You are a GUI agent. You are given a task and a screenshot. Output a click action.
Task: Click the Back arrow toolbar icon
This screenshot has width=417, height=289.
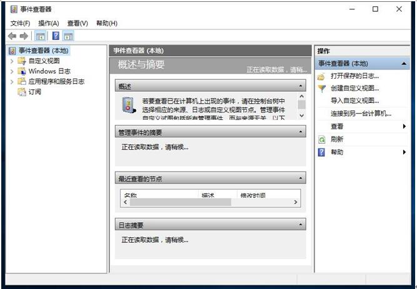point(12,36)
